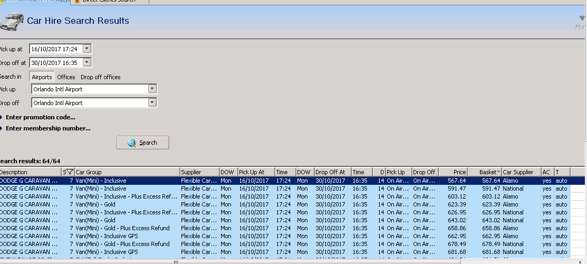Sort by the Supplier column header
Screen dimensions: 587x264
pyautogui.click(x=199, y=172)
